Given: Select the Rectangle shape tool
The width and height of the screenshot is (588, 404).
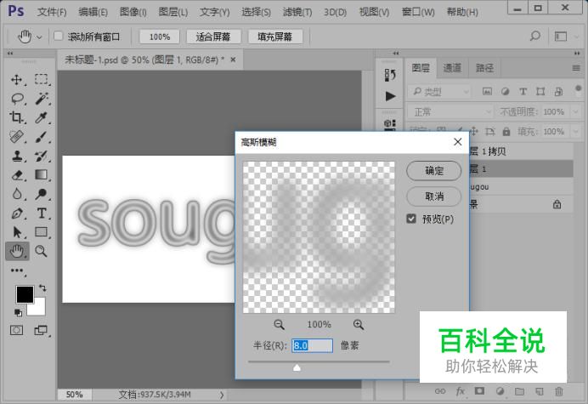Looking at the screenshot, I should pos(42,232).
